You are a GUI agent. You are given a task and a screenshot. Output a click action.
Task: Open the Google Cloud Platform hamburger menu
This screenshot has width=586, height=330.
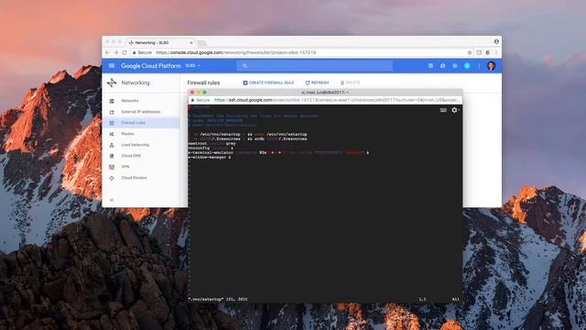(112, 66)
